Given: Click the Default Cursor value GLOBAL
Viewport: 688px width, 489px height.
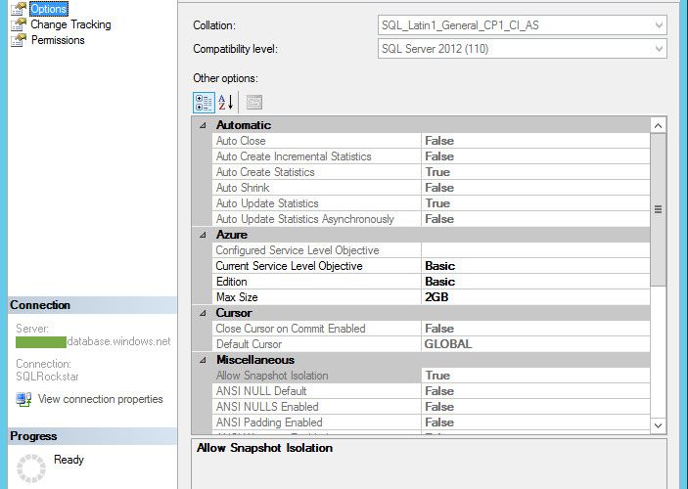Looking at the screenshot, I should tap(448, 344).
